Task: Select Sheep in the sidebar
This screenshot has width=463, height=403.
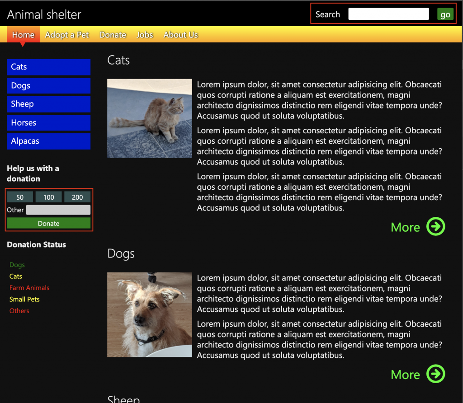Action: tap(49, 104)
